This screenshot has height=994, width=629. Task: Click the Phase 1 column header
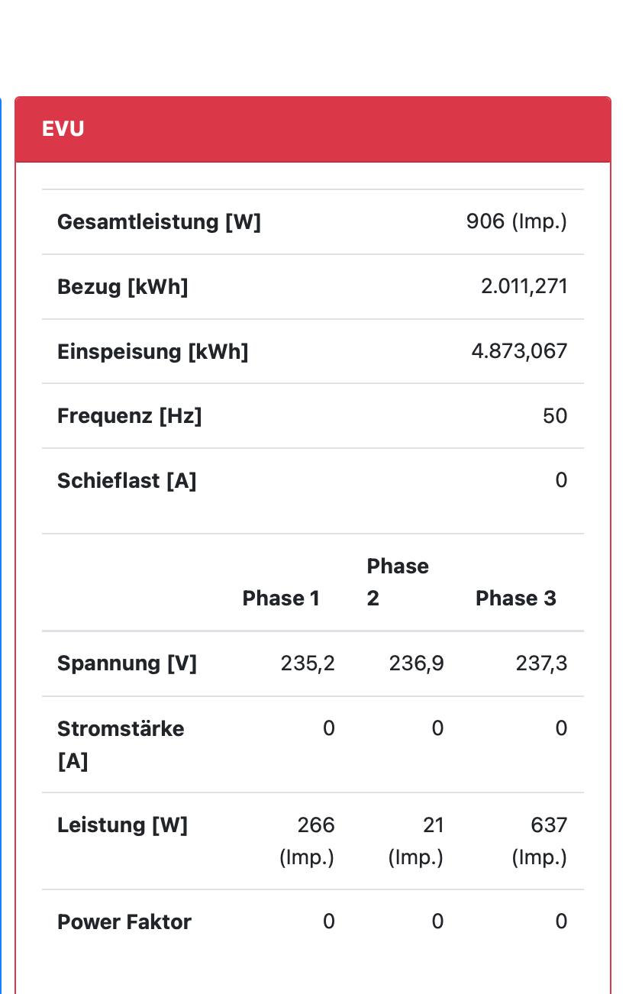click(x=281, y=599)
